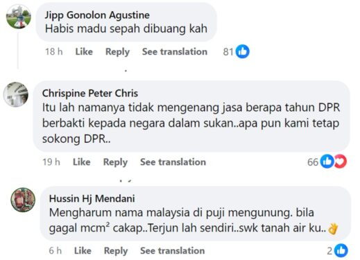Open Chrispine Peter Chris's name link
This screenshot has width=360, height=260.
90,94
